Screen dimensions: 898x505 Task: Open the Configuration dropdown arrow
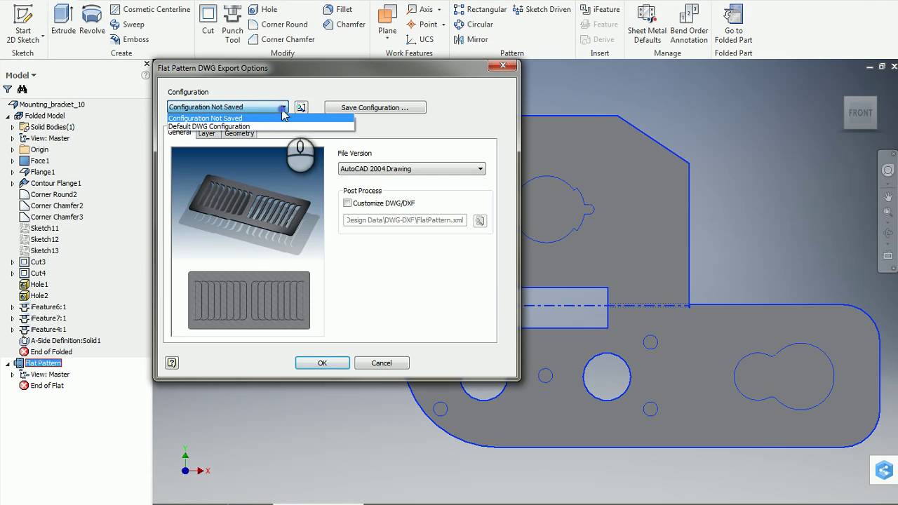click(282, 107)
